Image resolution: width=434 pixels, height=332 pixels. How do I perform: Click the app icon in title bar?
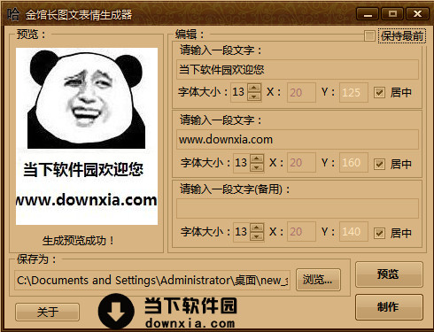13,14
